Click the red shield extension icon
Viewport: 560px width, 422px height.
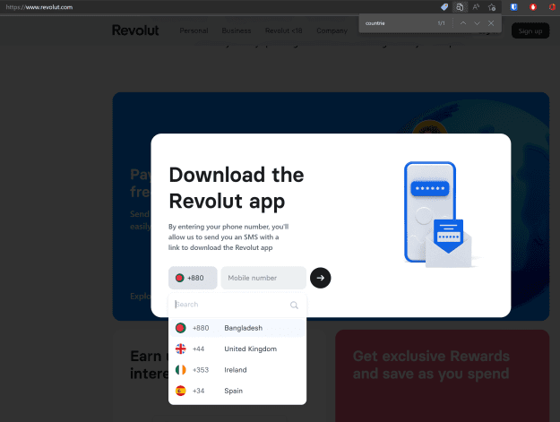point(533,7)
